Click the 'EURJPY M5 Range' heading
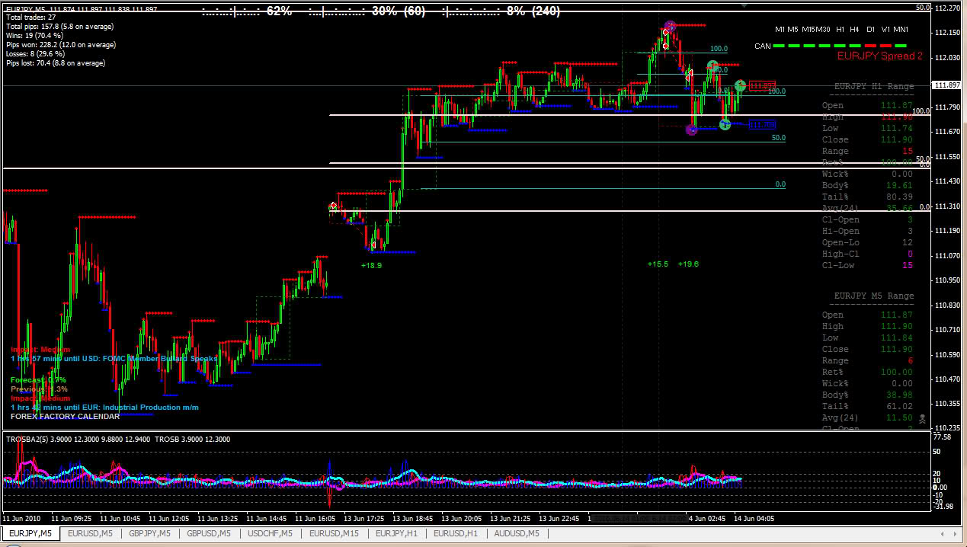This screenshot has width=967, height=547. [x=874, y=296]
